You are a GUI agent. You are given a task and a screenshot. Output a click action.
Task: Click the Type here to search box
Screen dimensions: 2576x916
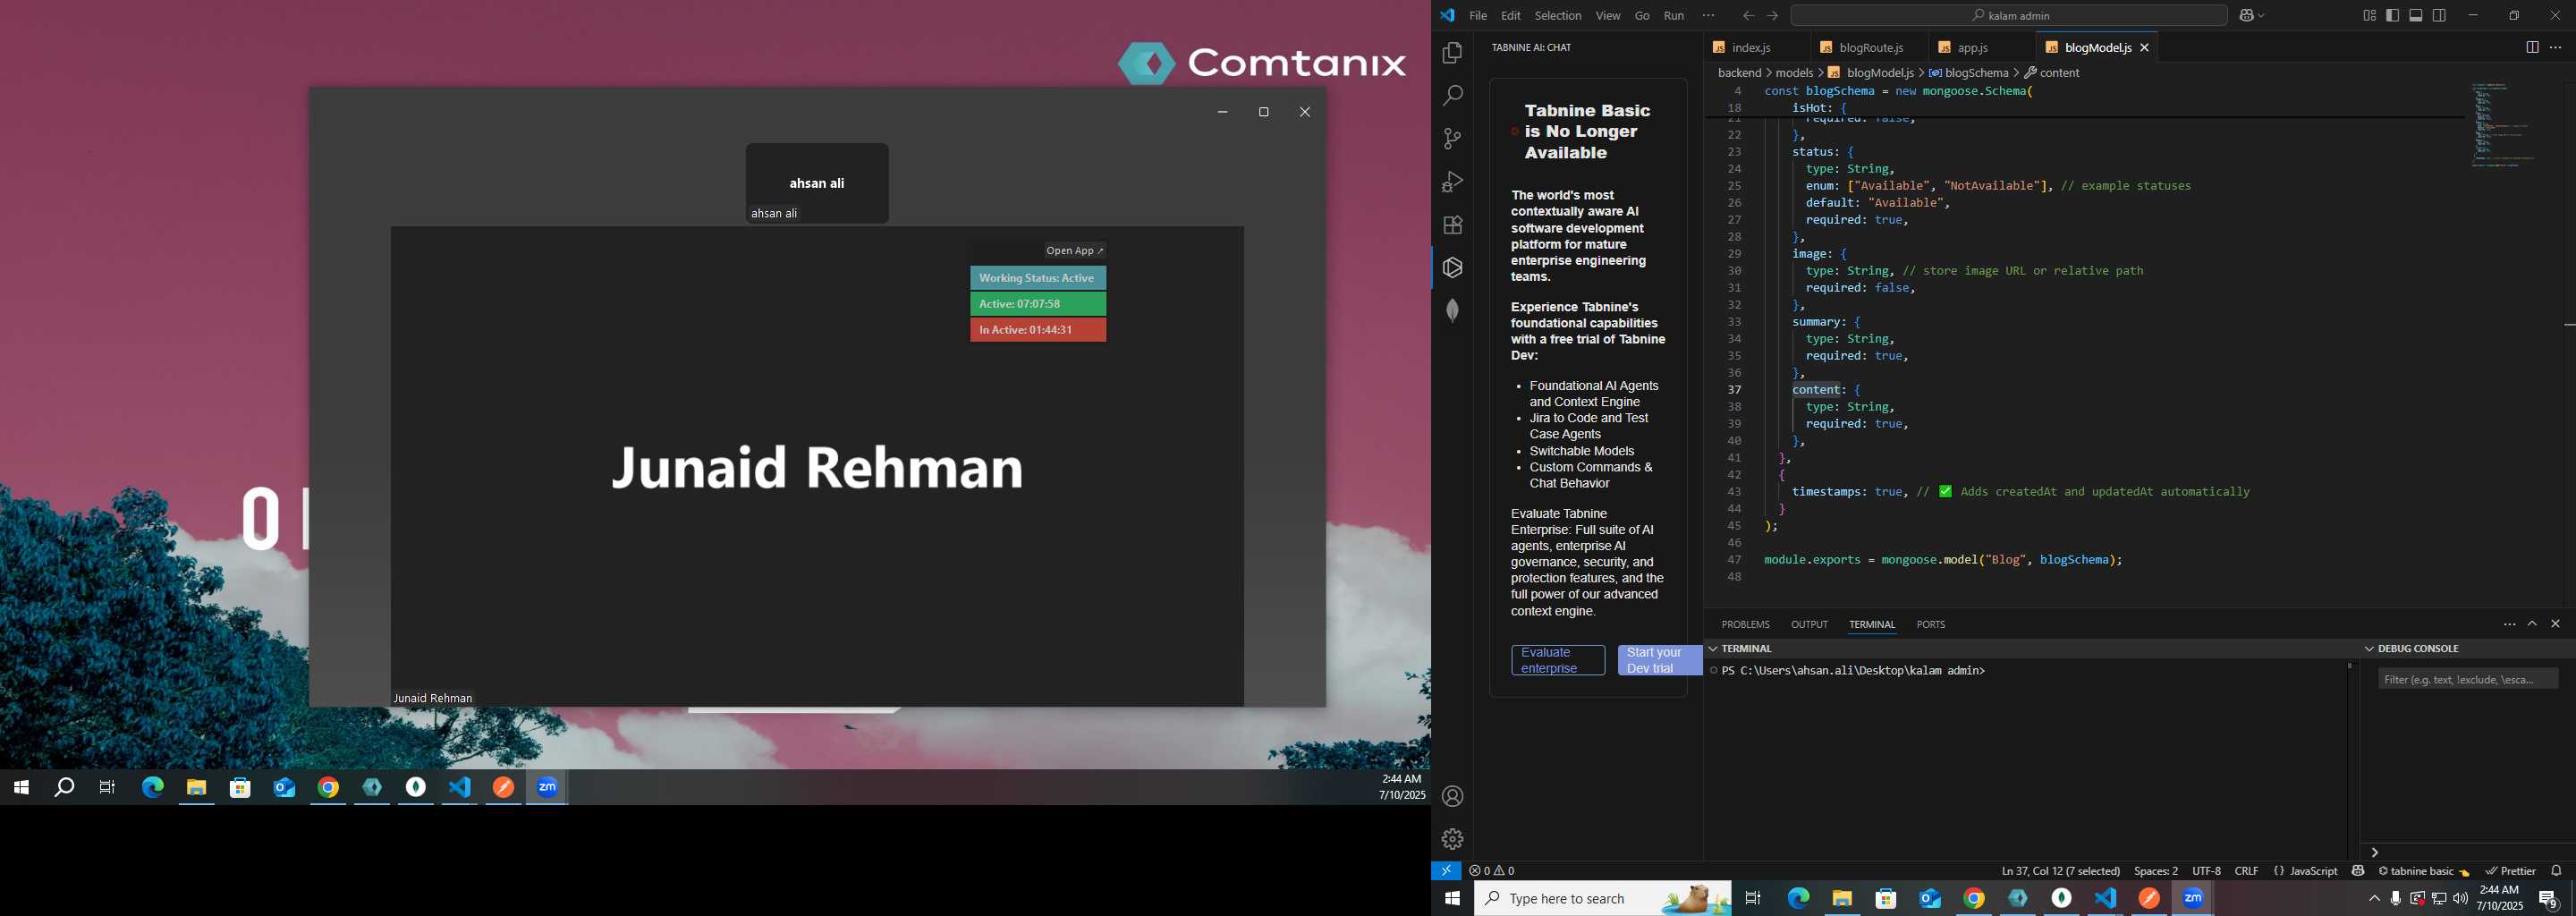[1603, 899]
